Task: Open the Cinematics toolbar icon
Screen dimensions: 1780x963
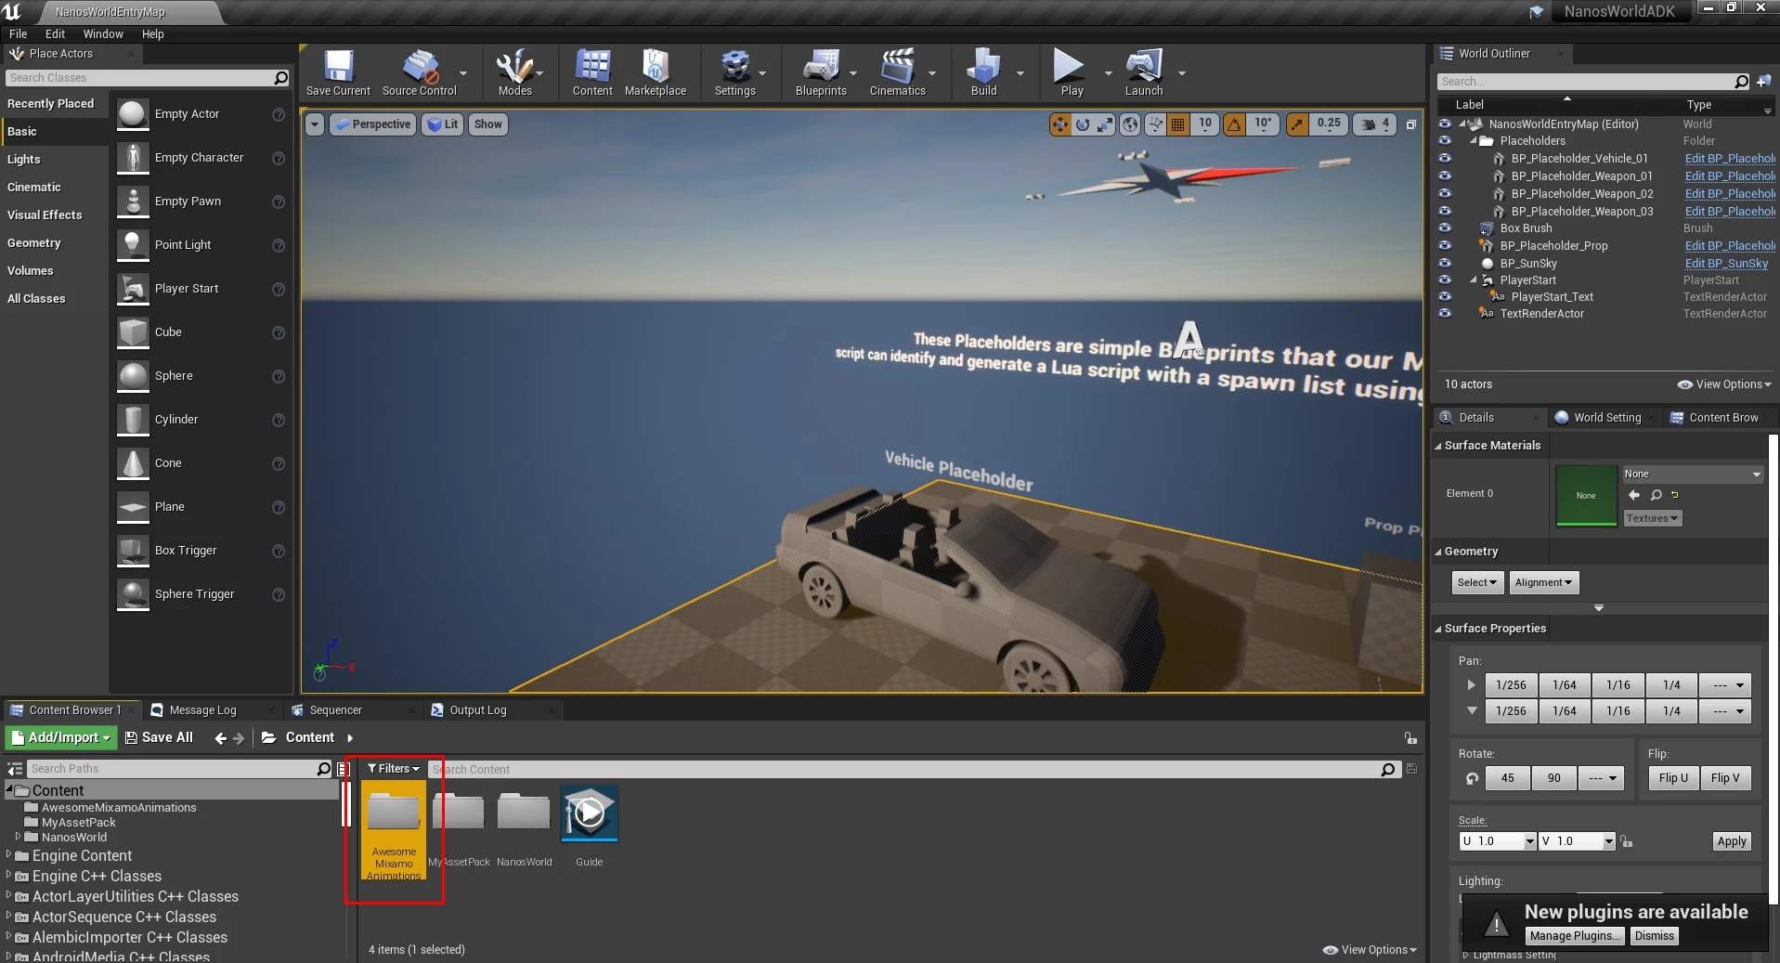Action: point(897,72)
